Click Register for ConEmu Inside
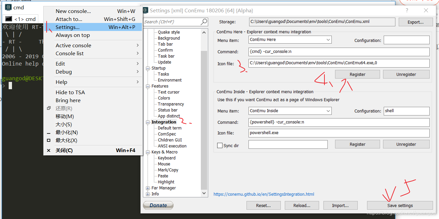The image size is (439, 219). 357,144
